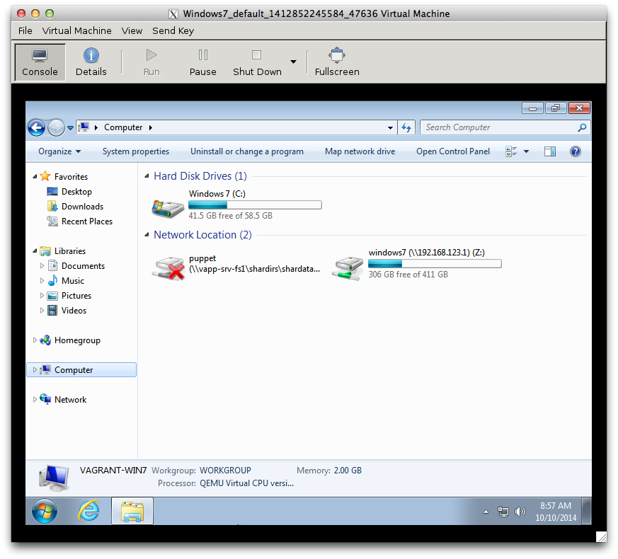The width and height of the screenshot is (618, 559).
Task: Click the computer icon in address bar
Action: coord(84,127)
